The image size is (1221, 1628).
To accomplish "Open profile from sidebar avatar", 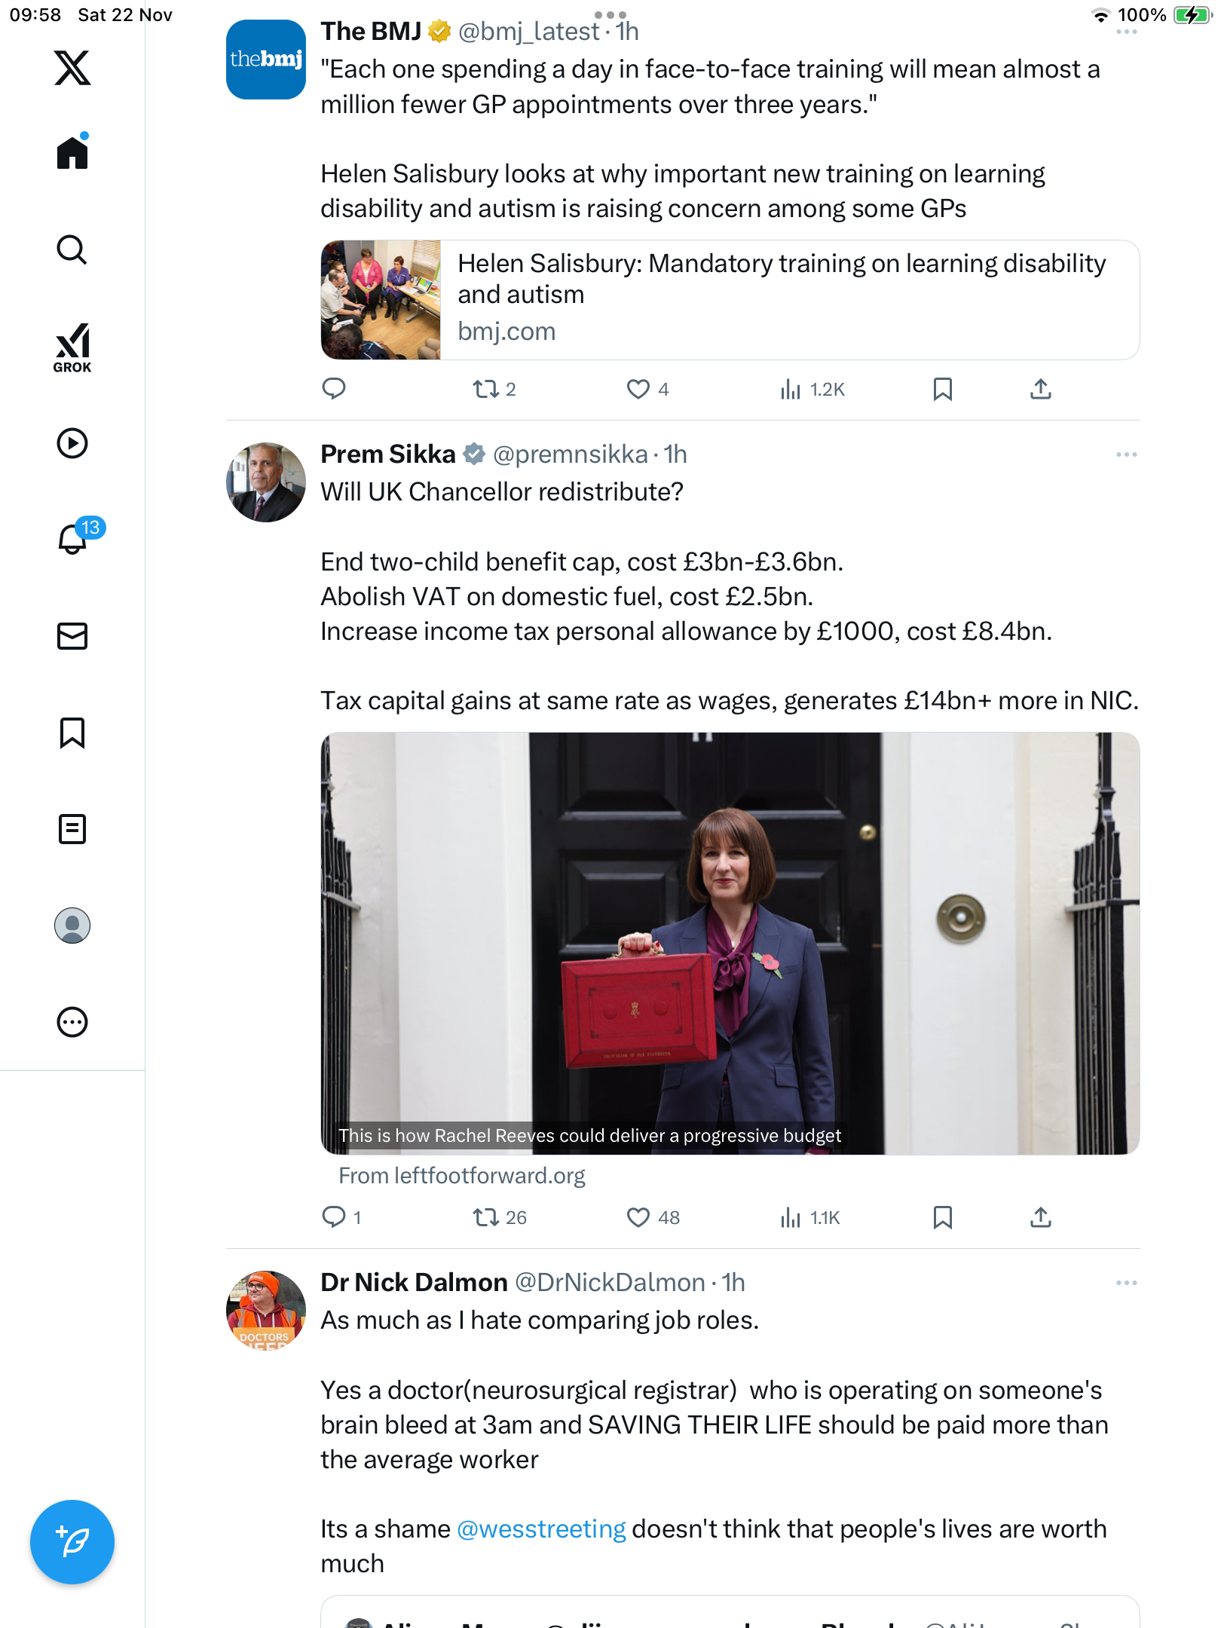I will 72,926.
